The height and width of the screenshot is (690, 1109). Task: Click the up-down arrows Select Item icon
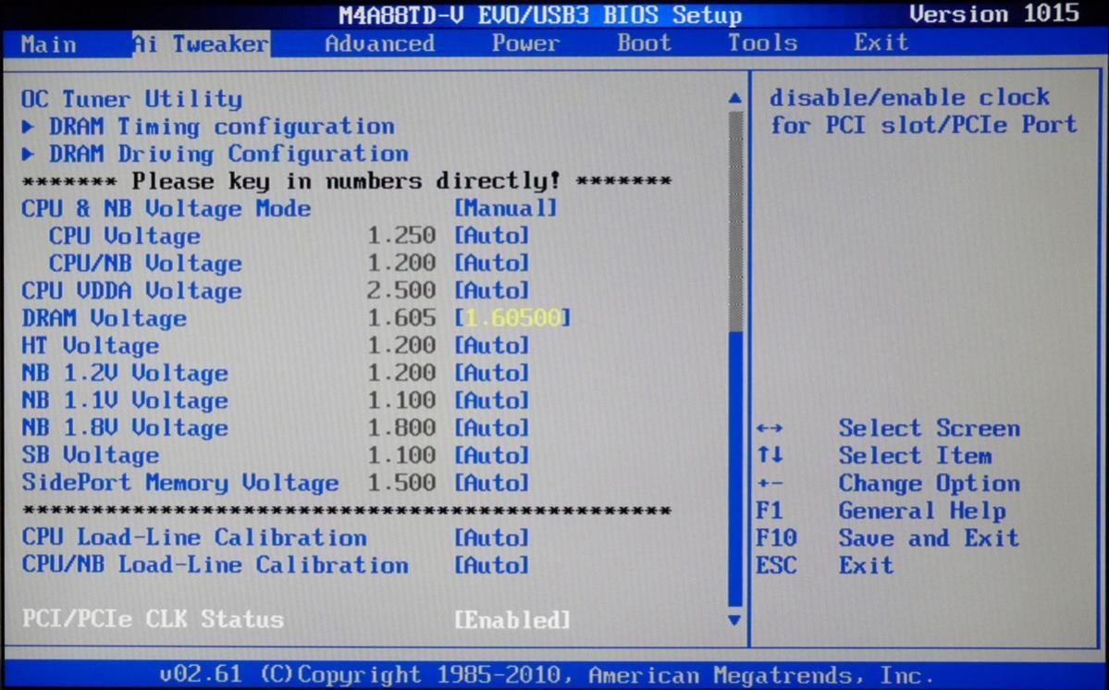770,455
